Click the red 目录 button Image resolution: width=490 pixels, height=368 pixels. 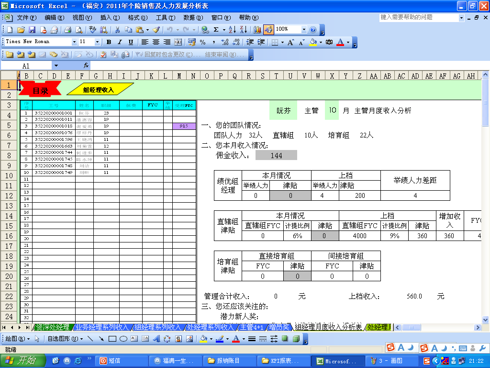[40, 90]
